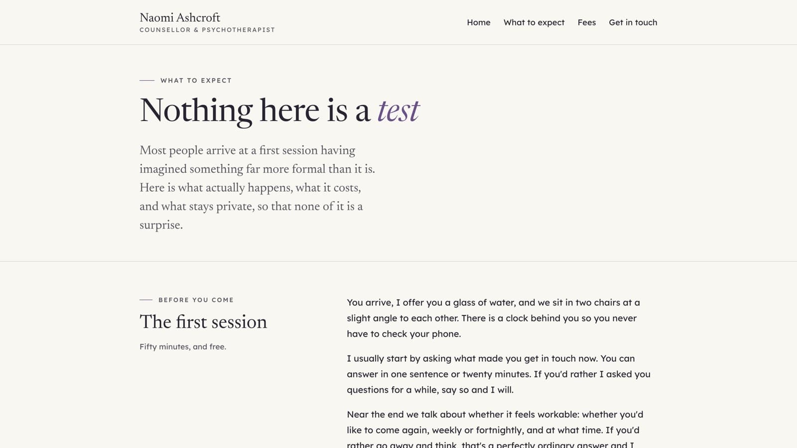Go to What to expect in top navigation

[533, 22]
